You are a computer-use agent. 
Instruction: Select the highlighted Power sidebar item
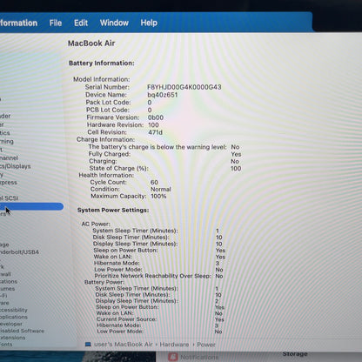pyautogui.click(x=31, y=206)
